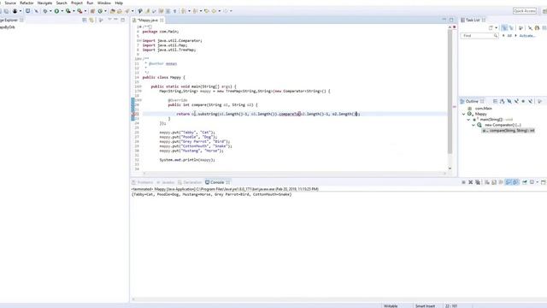Toggle Show Console When Standard Error Changes

515,182
